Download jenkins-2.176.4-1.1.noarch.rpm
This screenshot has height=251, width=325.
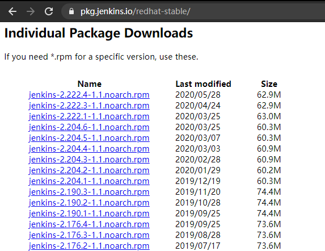click(89, 224)
